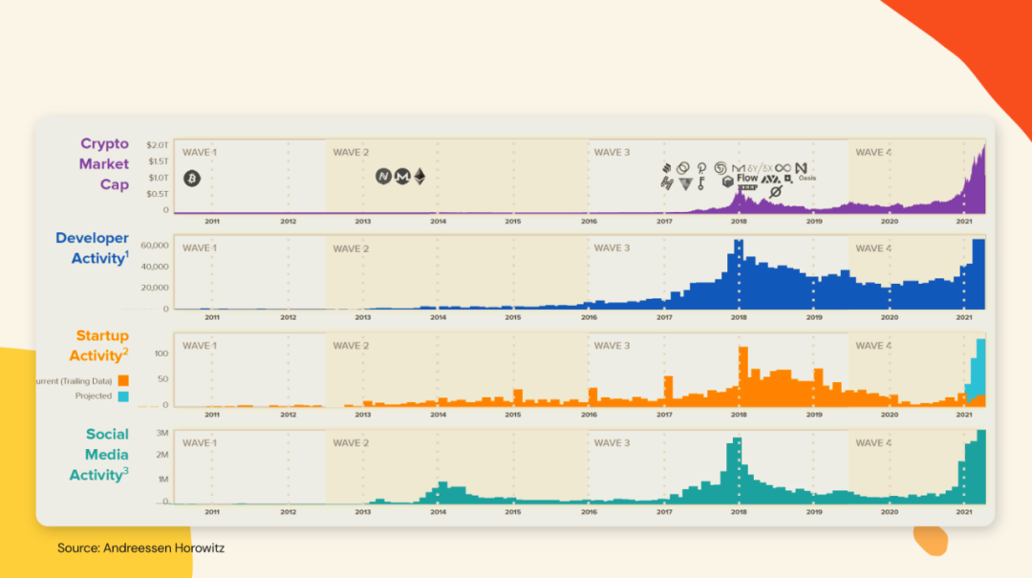Click the Source: Andreessen Horowitz text
The image size is (1032, 578).
coord(140,547)
